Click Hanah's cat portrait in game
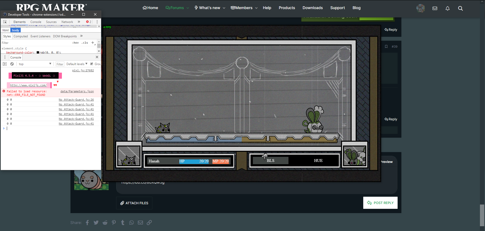Image resolution: width=485 pixels, height=231 pixels. tap(129, 156)
